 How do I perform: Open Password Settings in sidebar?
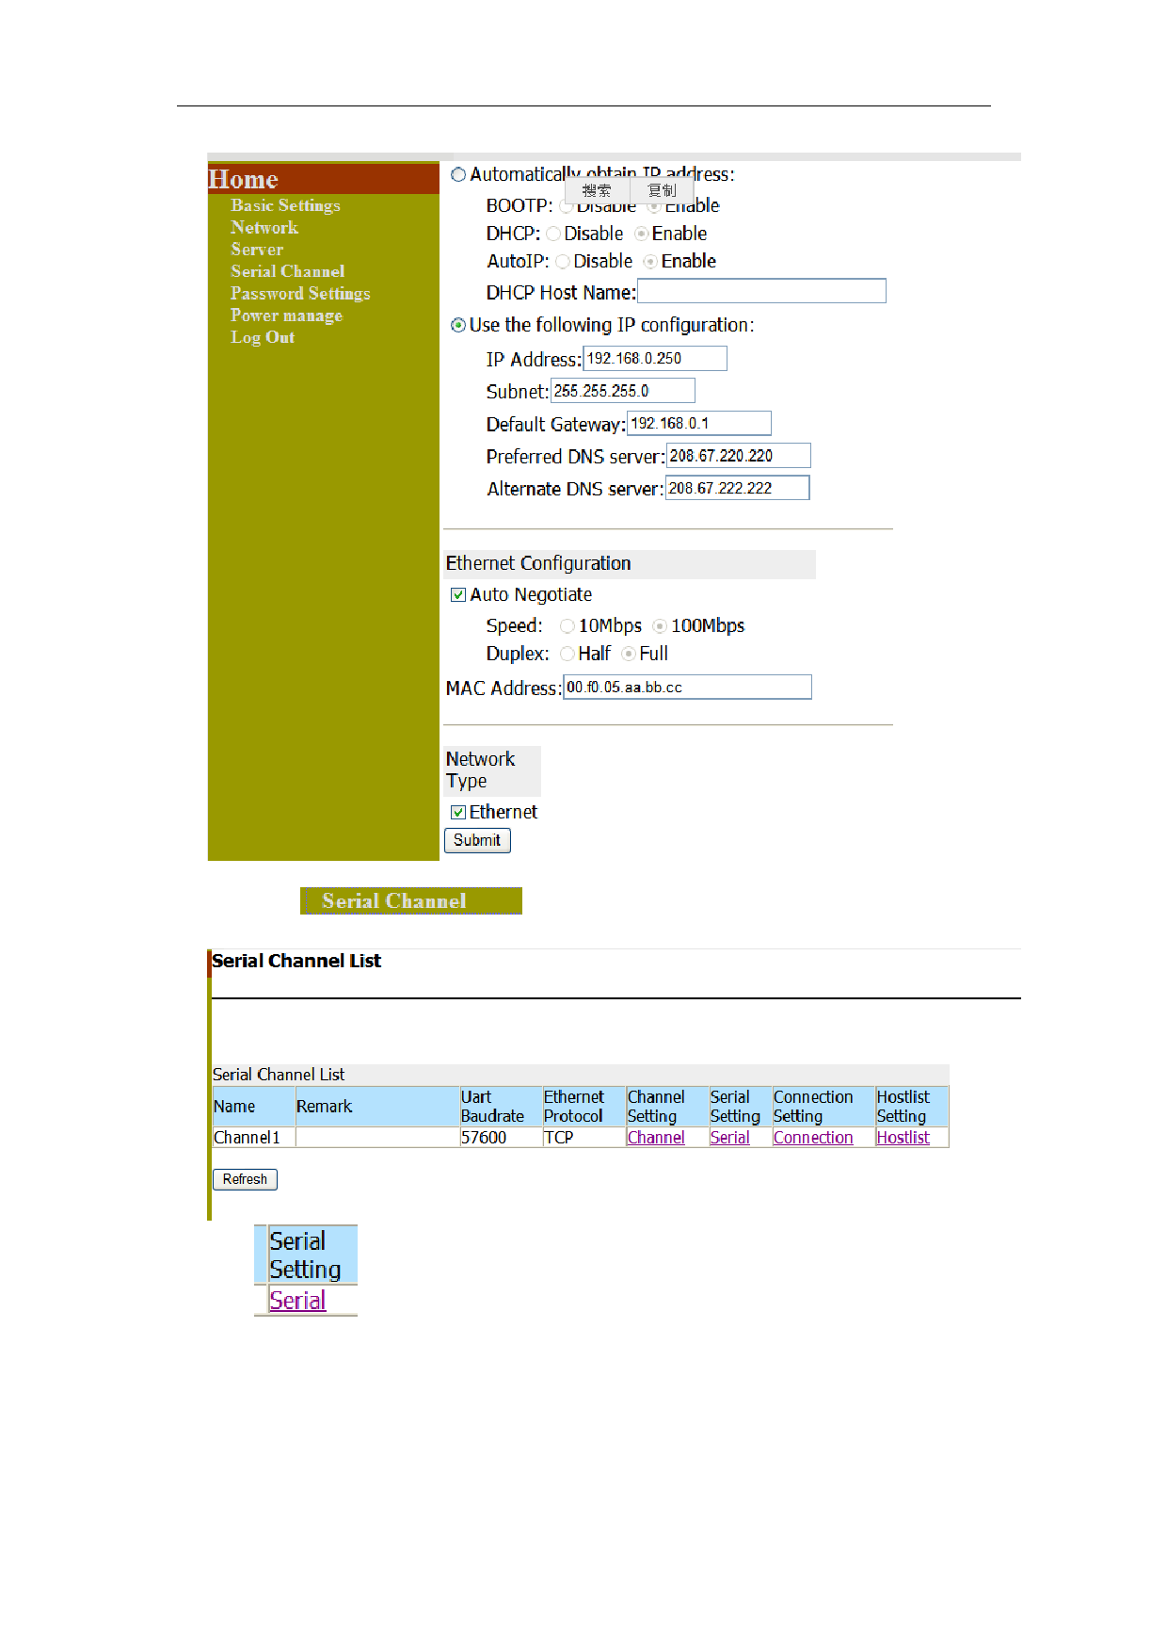click(x=300, y=294)
